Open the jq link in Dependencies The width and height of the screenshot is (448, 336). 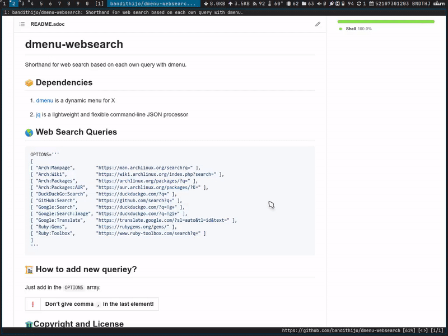click(x=38, y=115)
